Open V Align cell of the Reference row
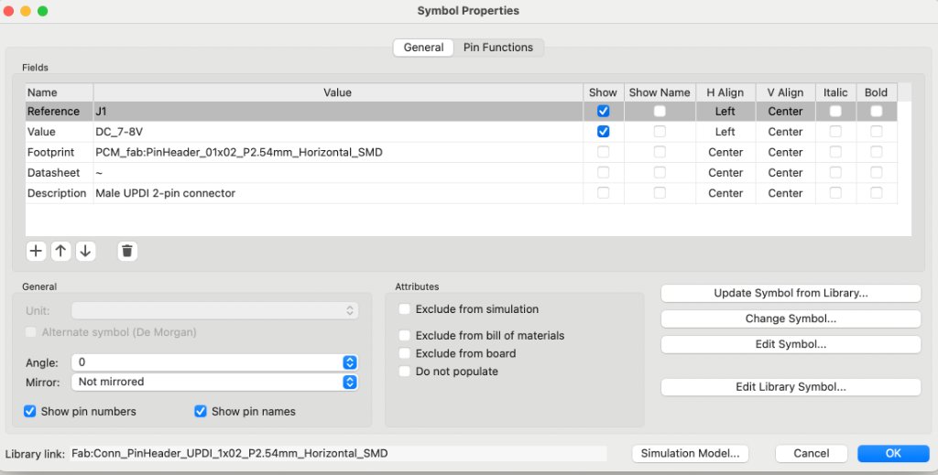The image size is (938, 475). 785,111
